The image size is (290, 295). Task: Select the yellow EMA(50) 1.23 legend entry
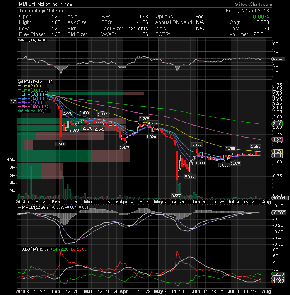[32, 86]
